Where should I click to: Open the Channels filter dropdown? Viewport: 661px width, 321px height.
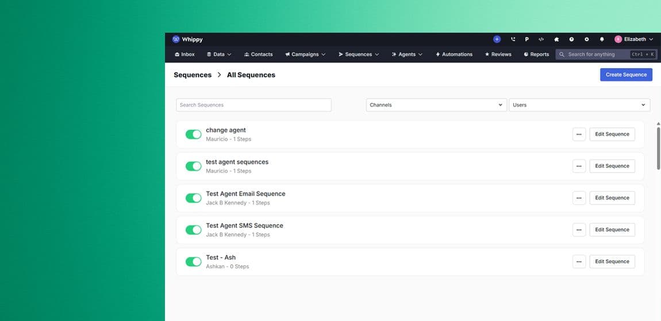click(436, 105)
